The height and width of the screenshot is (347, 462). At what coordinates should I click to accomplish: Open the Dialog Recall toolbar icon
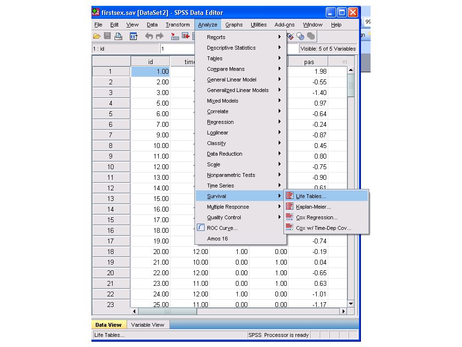click(133, 36)
